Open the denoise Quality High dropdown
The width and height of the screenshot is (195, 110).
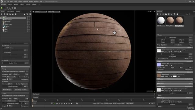click(24, 84)
